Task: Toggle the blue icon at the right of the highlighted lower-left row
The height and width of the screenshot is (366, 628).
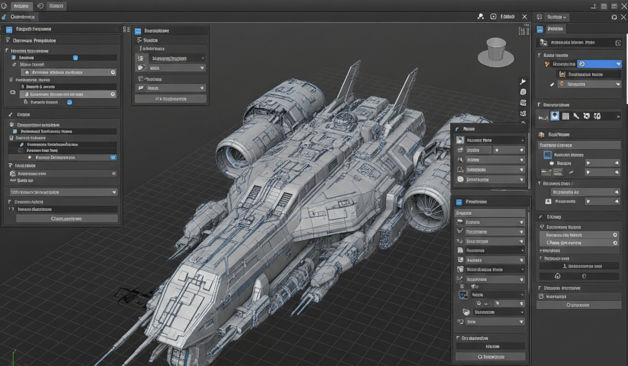Action: [113, 158]
